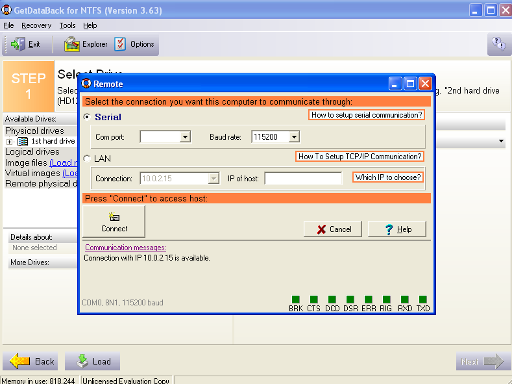Select 1st hard drive in the tree

53,141
